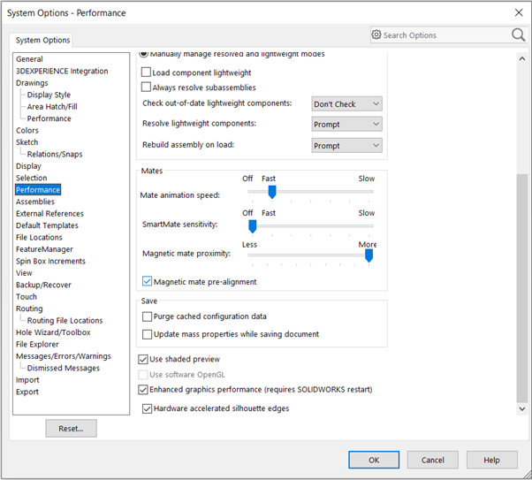Disable Hardware accelerated silhouette edges
The height and width of the screenshot is (480, 532).
pyautogui.click(x=148, y=408)
